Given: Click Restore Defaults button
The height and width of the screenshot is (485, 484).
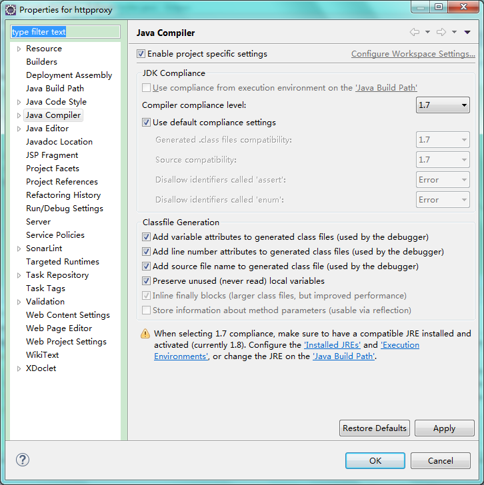Looking at the screenshot, I should point(375,428).
